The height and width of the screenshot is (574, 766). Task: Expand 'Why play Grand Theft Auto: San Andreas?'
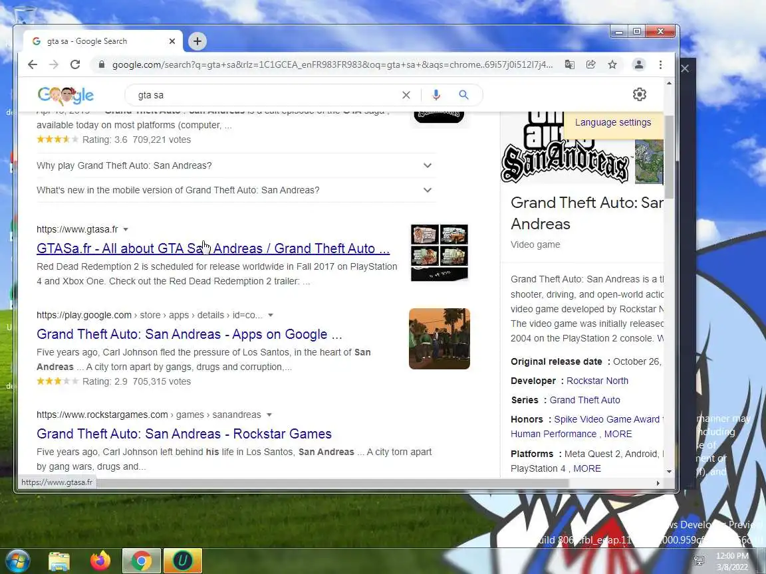pos(236,165)
